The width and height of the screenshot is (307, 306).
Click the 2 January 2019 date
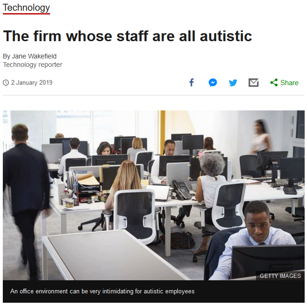click(x=32, y=82)
